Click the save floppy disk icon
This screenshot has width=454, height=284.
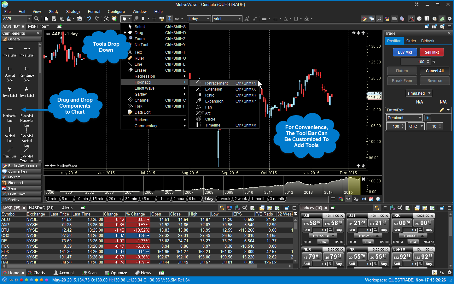[x=54, y=19]
